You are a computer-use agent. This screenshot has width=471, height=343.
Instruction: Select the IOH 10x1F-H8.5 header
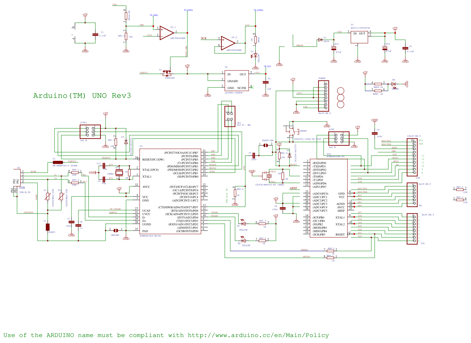click(412, 157)
